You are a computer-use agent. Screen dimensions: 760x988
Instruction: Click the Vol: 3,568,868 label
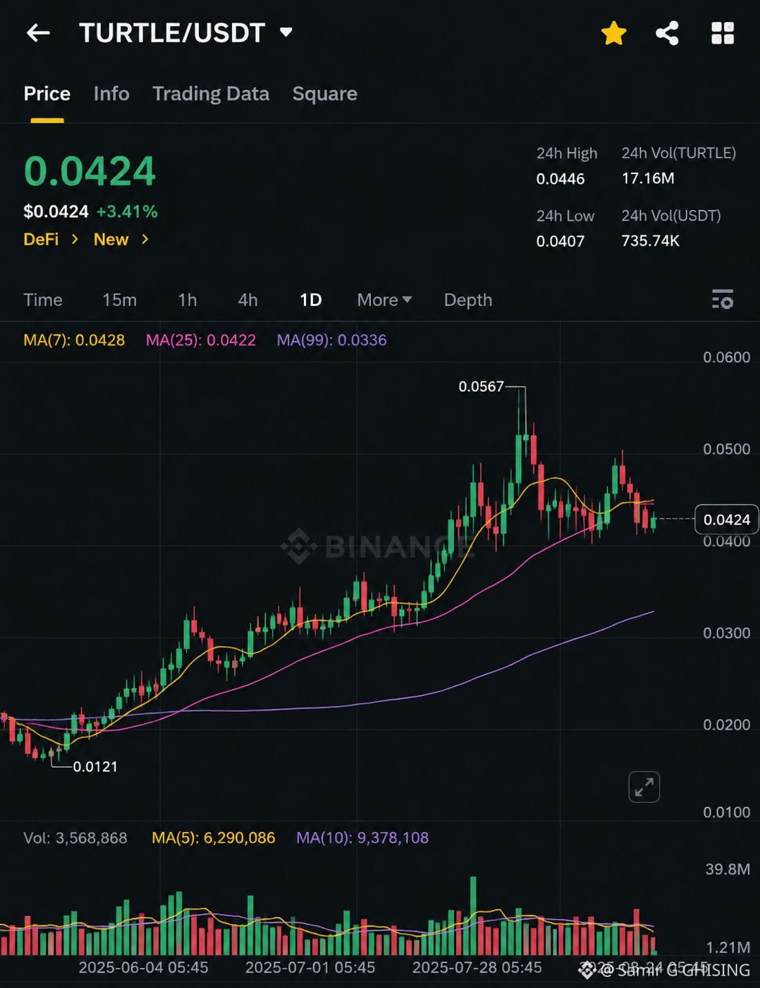(75, 837)
